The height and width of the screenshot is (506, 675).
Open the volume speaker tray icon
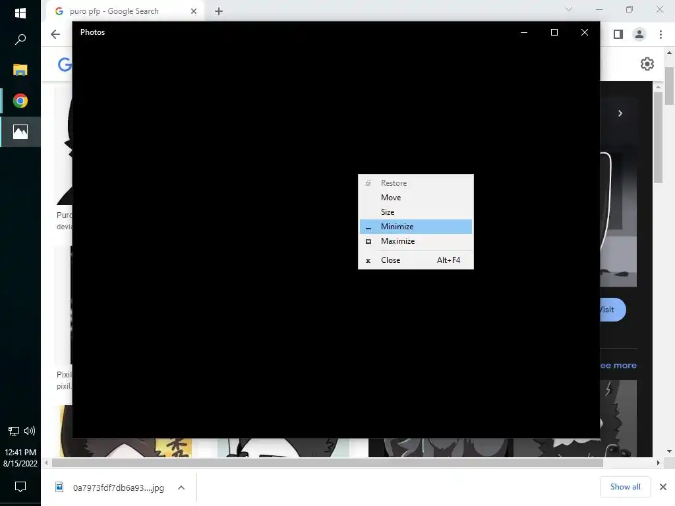tap(30, 431)
